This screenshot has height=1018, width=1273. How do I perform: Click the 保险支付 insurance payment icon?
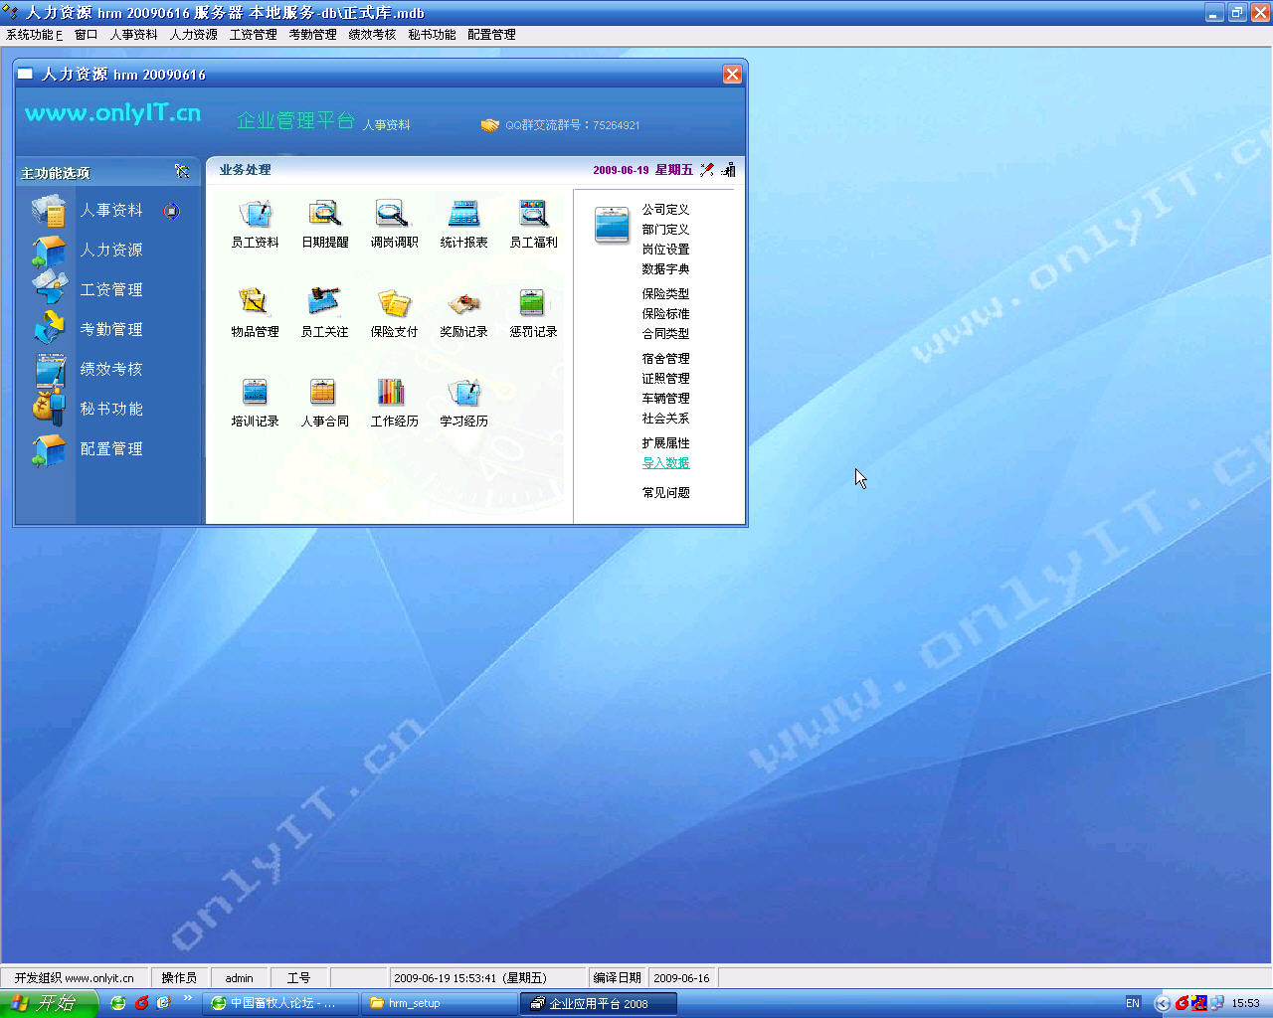(394, 303)
